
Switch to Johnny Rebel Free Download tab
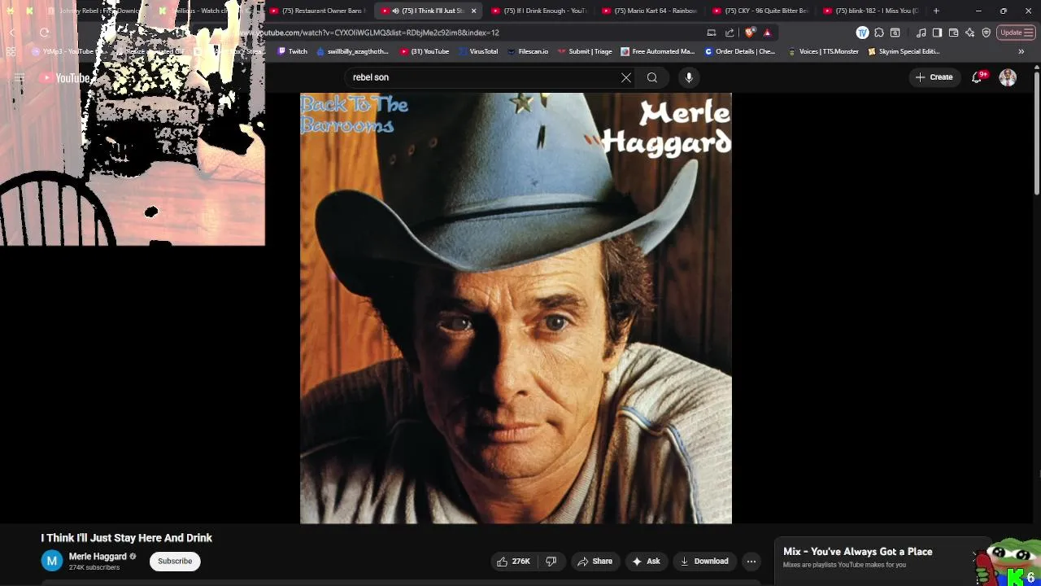(96, 11)
